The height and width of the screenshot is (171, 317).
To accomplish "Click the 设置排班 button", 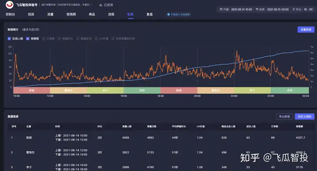I will 306,30.
